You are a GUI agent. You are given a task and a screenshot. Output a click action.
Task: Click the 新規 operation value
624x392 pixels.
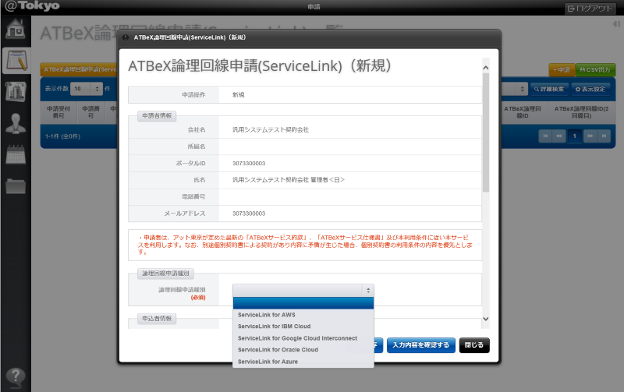click(239, 94)
